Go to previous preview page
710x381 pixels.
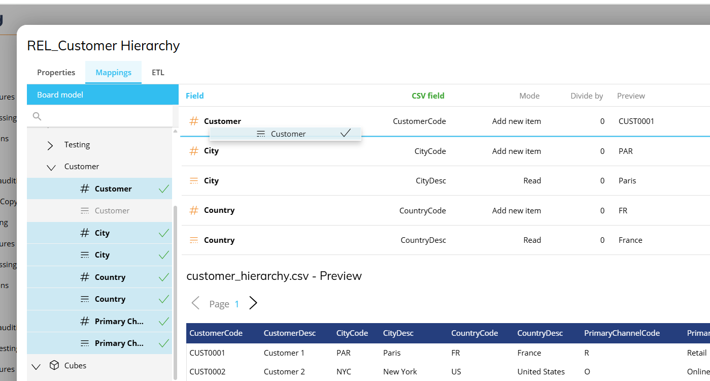coord(195,303)
